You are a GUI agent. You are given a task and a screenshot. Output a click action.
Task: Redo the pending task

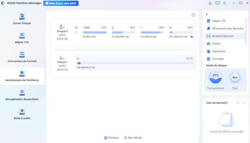pos(244,103)
